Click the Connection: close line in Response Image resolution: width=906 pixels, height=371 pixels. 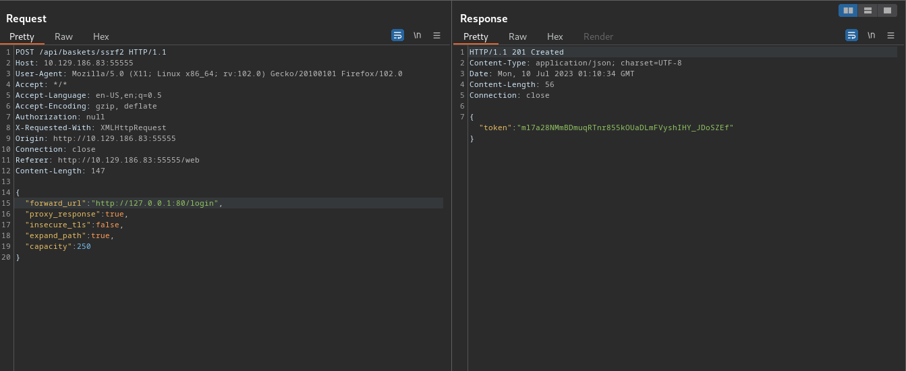(x=509, y=95)
